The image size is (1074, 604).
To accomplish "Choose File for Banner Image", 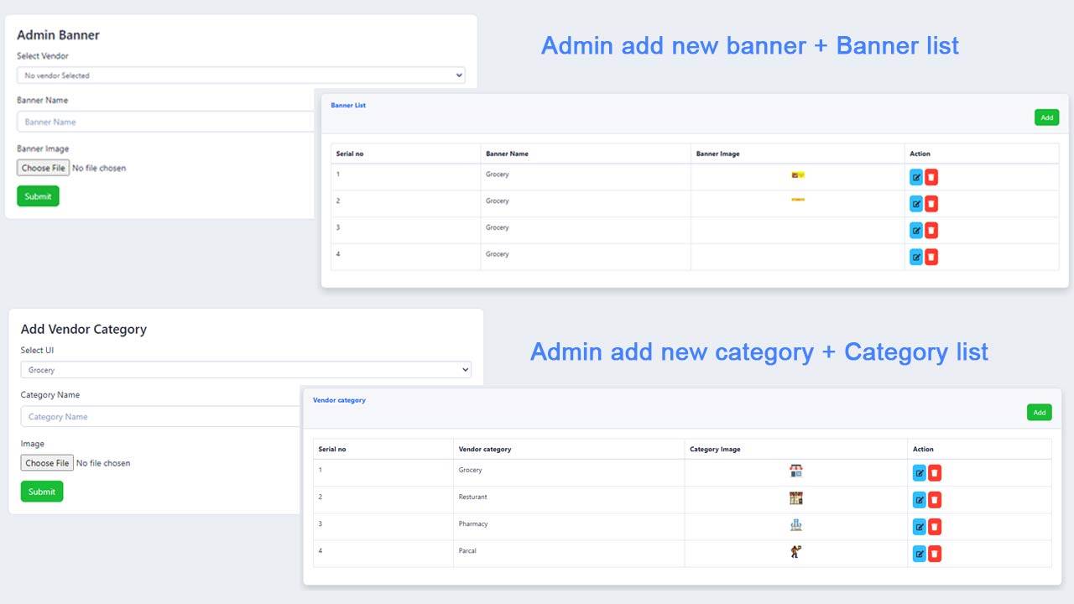I will (43, 168).
